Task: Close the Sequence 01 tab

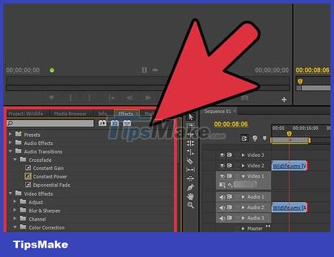Action: [x=235, y=111]
